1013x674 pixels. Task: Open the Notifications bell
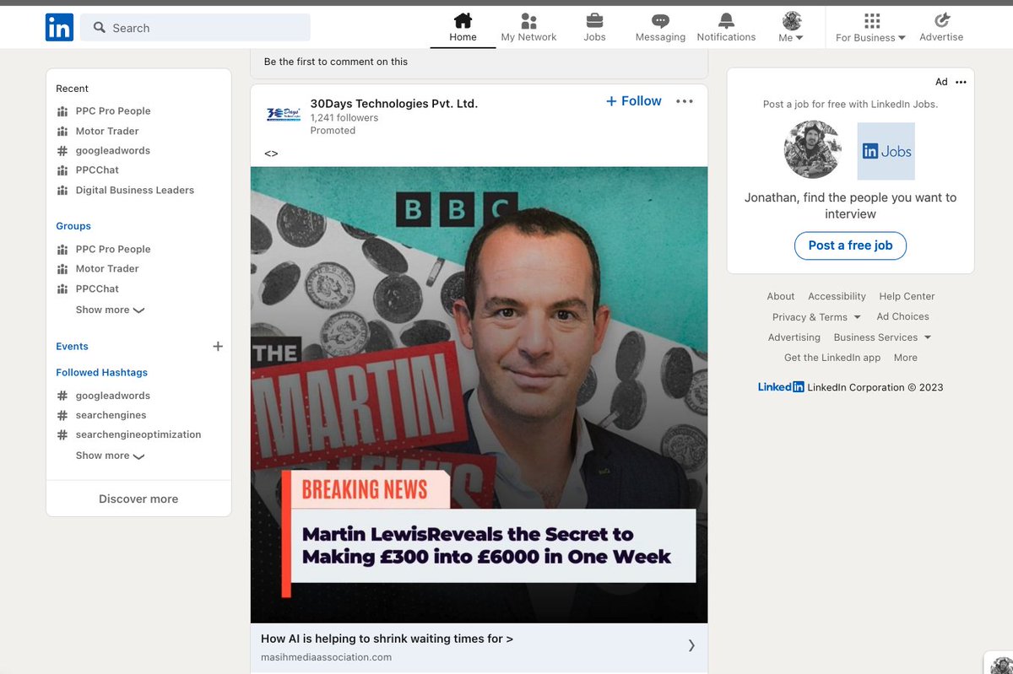(x=726, y=28)
